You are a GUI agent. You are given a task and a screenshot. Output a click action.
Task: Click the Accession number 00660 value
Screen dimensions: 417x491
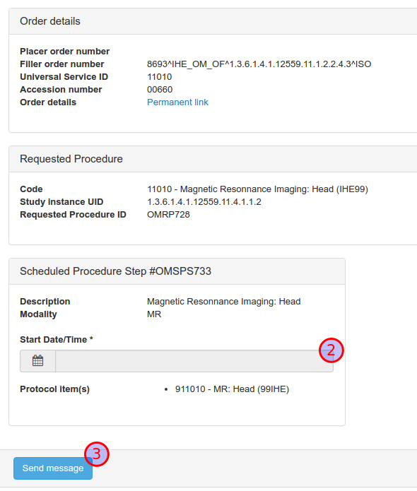160,90
